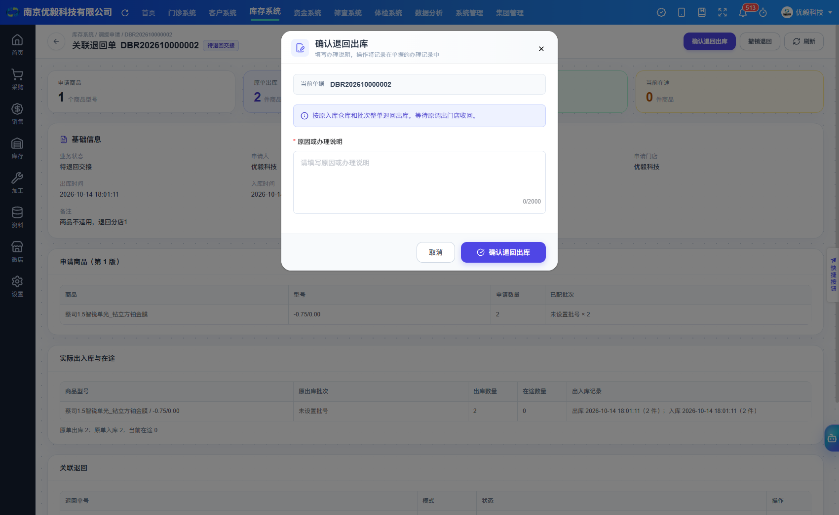Open 数据分析 top menu
The height and width of the screenshot is (515, 839).
tap(429, 13)
